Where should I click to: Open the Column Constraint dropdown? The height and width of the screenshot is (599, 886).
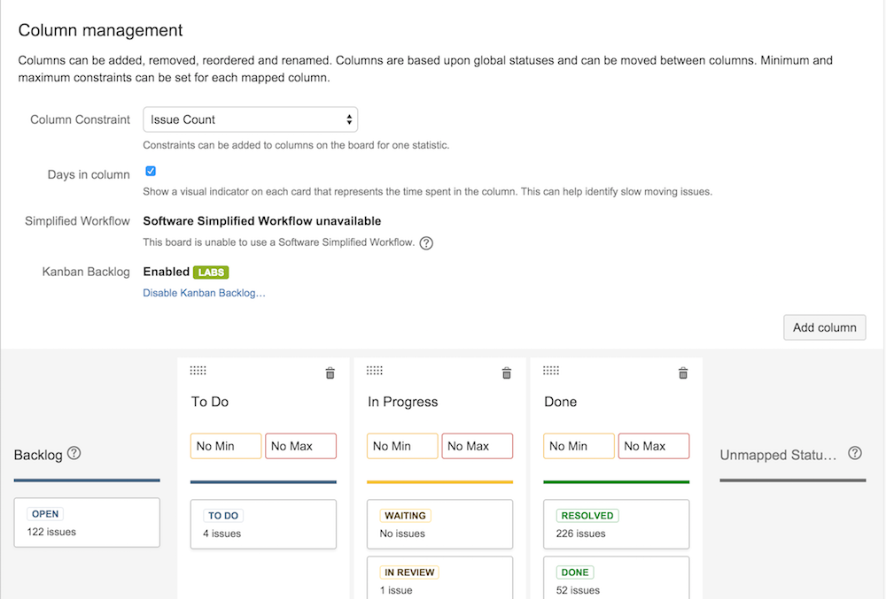point(250,119)
